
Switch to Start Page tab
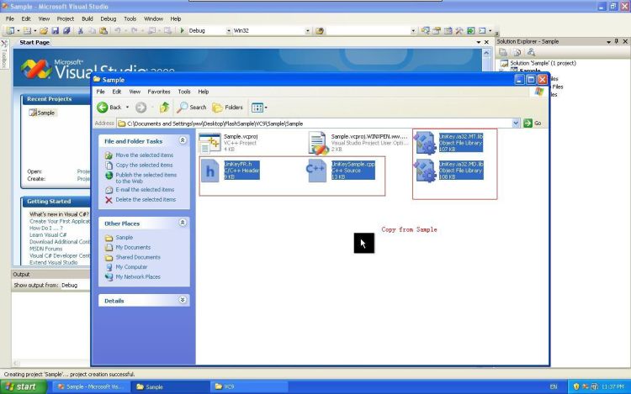34,42
